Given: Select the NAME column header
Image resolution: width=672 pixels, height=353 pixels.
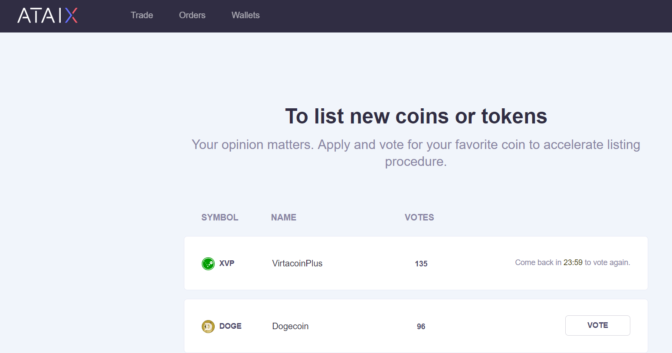Looking at the screenshot, I should click(284, 217).
